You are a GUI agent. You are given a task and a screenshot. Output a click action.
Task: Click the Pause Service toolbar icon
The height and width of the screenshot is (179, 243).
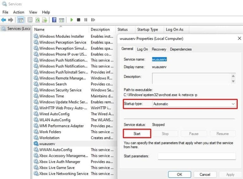tap(86, 20)
